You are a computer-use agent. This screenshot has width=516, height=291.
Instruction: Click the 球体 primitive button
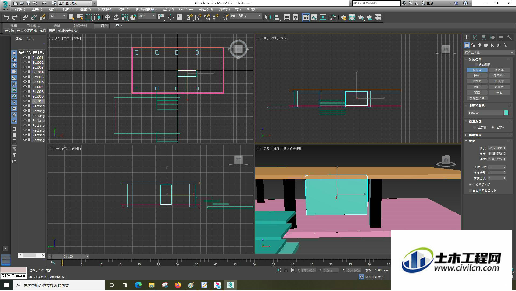477,76
